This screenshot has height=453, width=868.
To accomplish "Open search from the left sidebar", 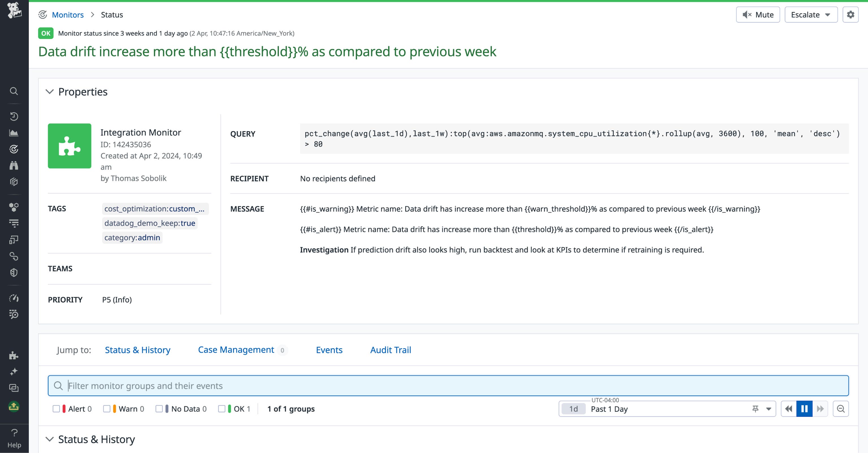I will [x=14, y=91].
